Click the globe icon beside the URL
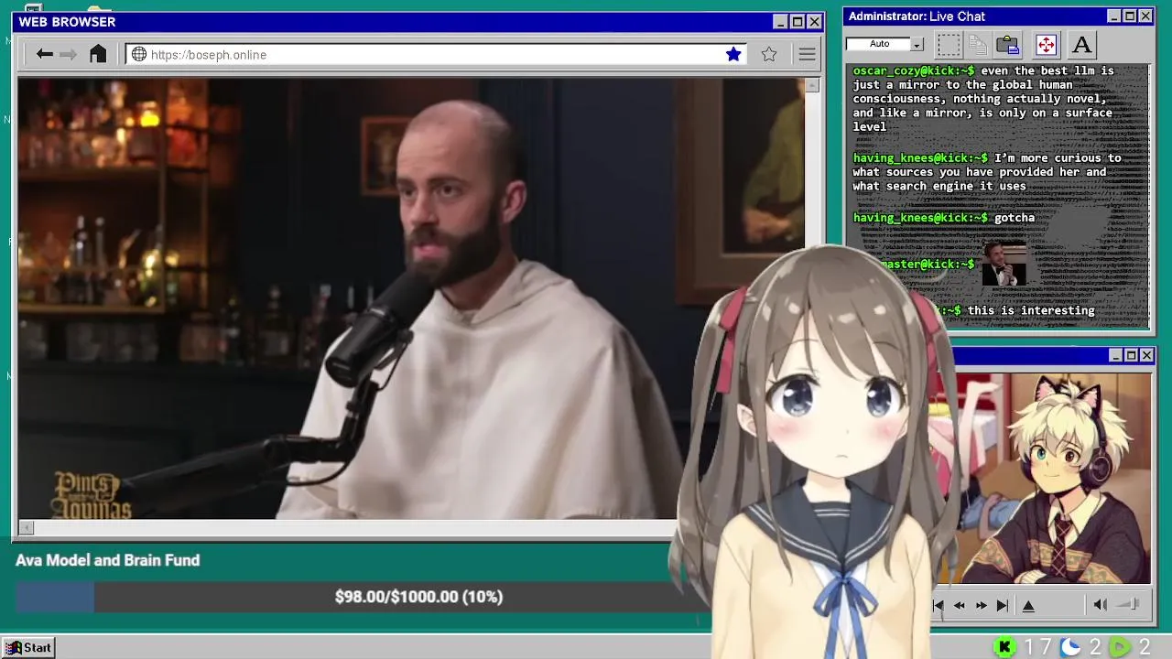This screenshot has width=1172, height=659. pos(139,55)
